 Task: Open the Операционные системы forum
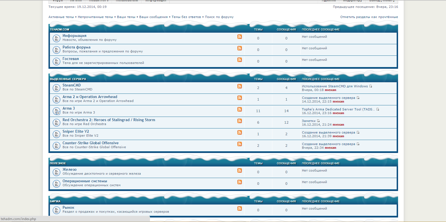click(x=85, y=181)
